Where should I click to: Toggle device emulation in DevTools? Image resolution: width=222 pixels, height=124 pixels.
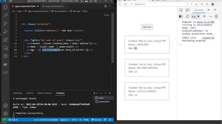187,10
